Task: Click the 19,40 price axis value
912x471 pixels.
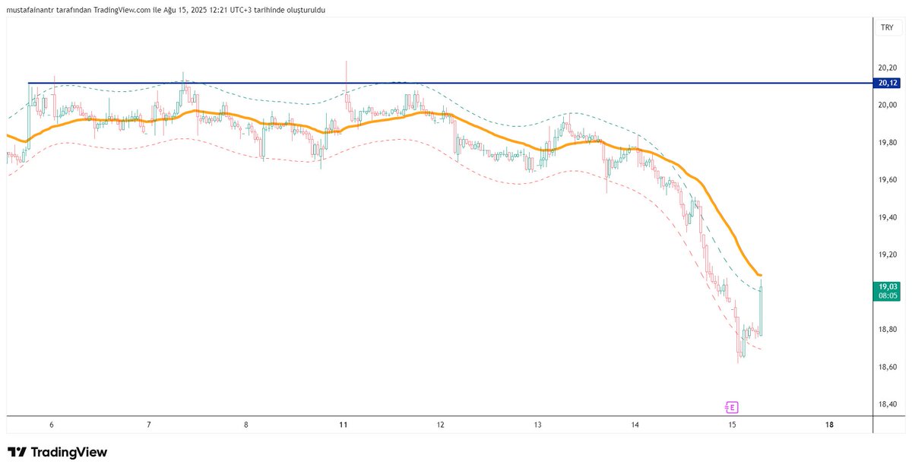Action: pos(886,217)
